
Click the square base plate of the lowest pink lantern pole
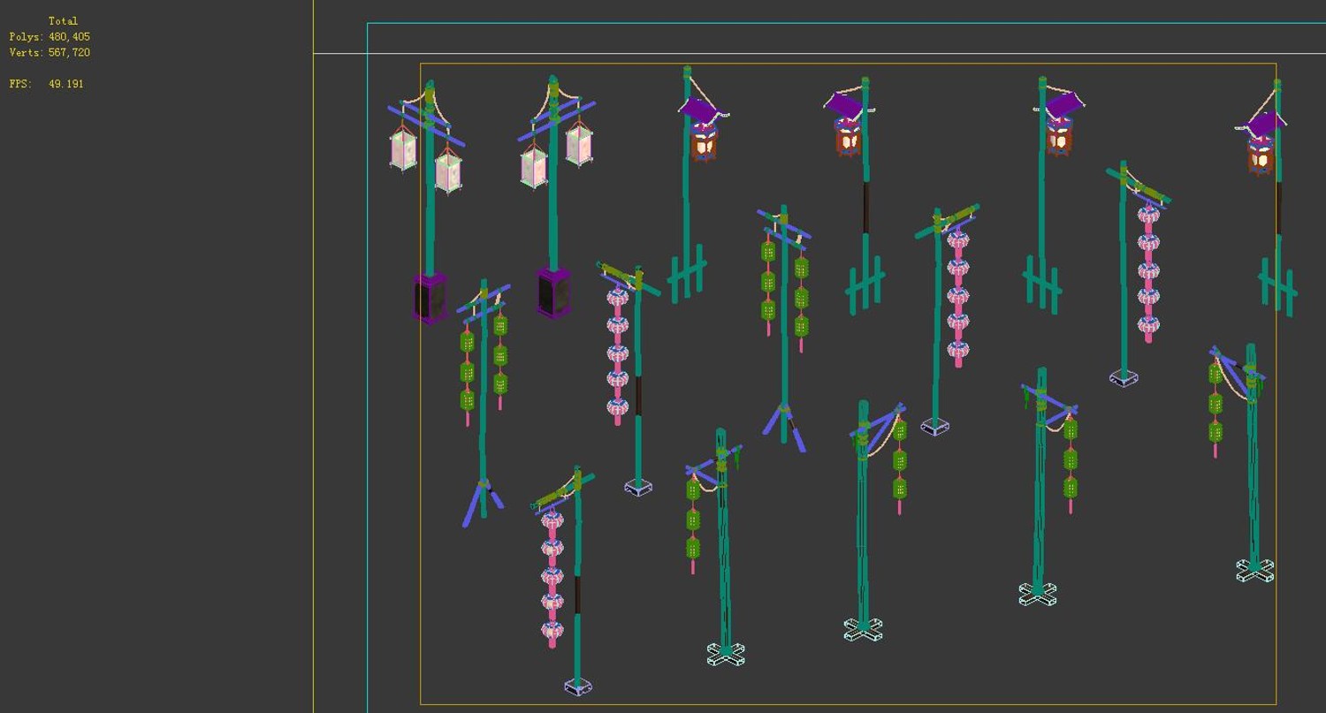[578, 686]
